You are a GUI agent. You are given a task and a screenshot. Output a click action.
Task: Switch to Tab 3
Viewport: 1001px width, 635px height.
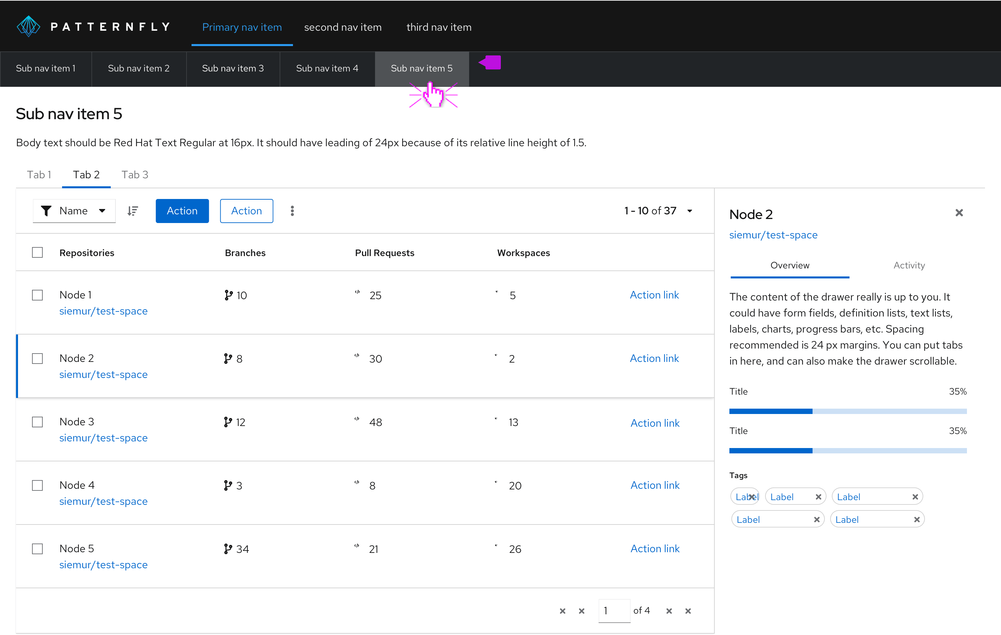[x=135, y=175]
